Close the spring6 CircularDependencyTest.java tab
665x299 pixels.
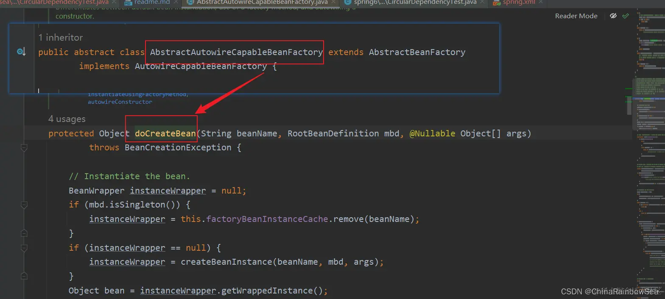click(482, 3)
